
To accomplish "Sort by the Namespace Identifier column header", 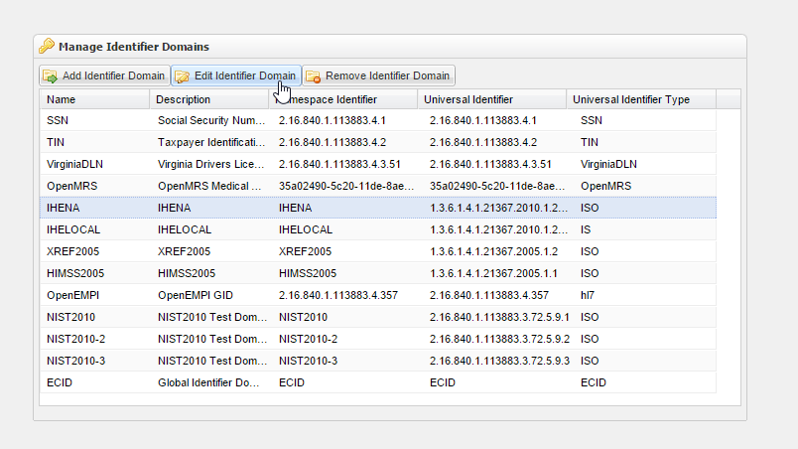I will (343, 99).
